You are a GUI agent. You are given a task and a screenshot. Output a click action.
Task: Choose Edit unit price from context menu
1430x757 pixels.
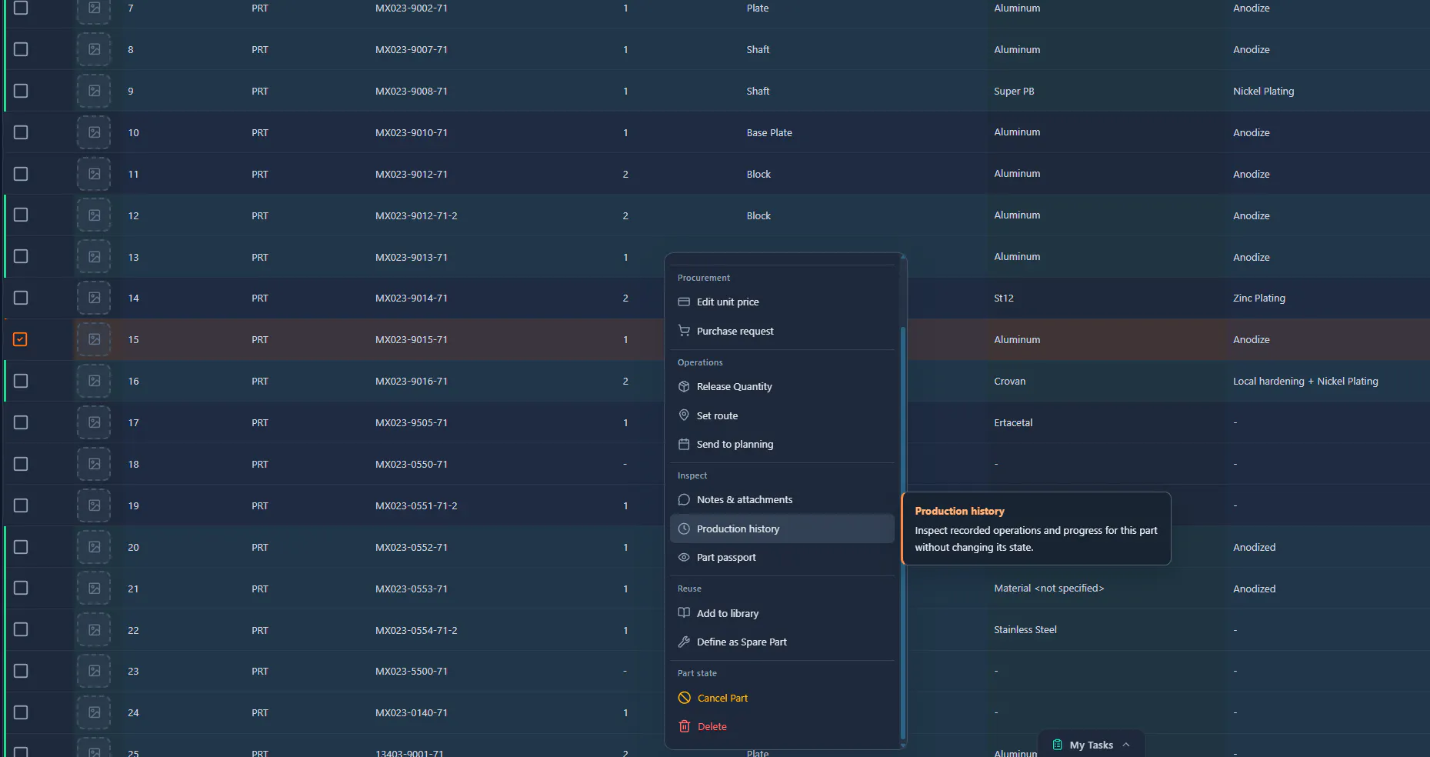click(x=782, y=302)
